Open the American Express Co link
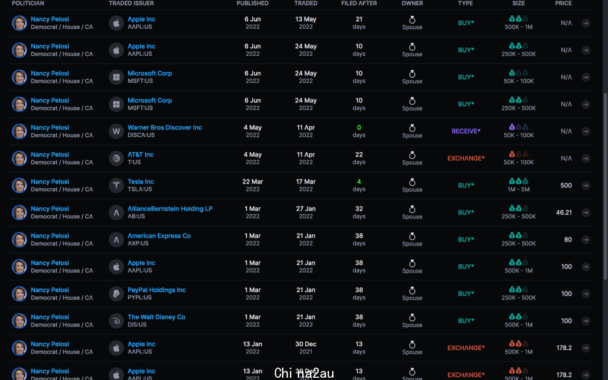Viewport: 608px width, 380px height. [x=159, y=236]
